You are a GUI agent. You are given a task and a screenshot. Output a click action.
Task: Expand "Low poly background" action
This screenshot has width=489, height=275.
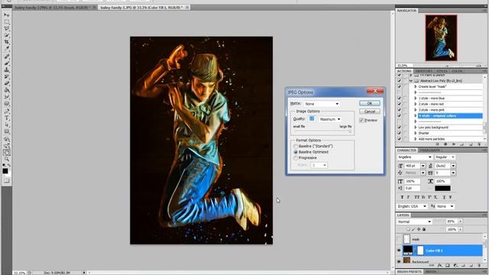click(x=416, y=128)
